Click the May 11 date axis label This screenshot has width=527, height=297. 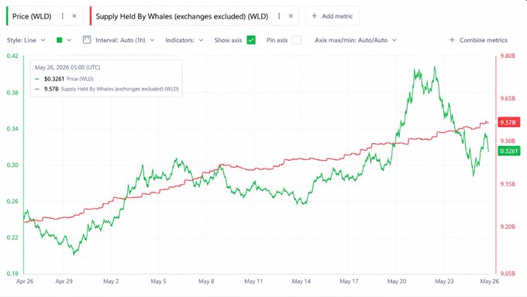pos(253,282)
